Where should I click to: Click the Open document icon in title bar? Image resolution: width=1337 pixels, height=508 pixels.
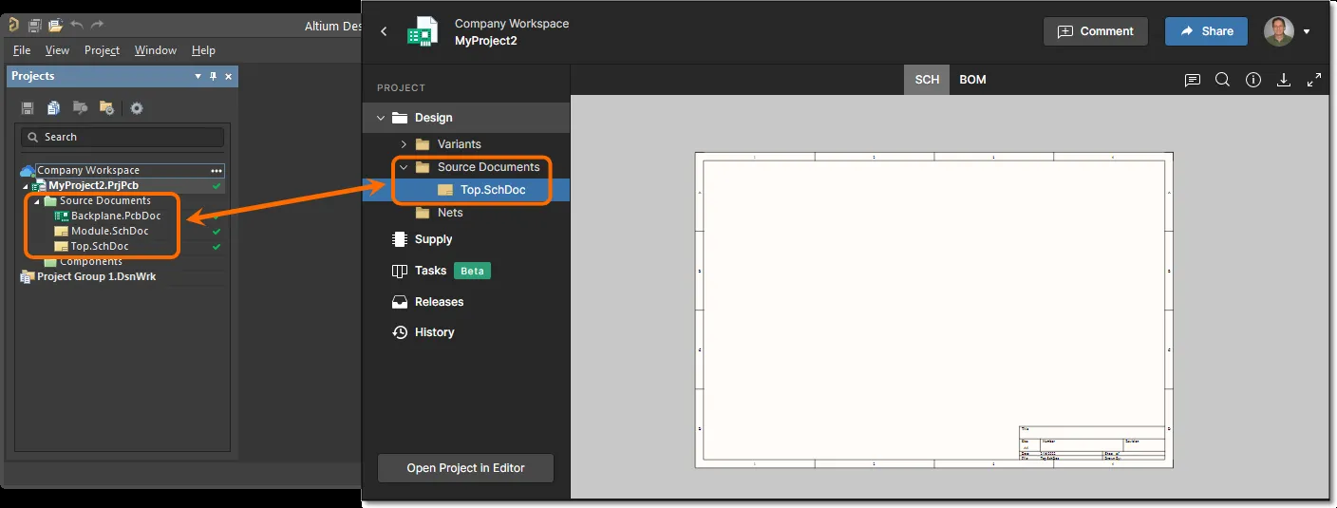click(x=55, y=25)
